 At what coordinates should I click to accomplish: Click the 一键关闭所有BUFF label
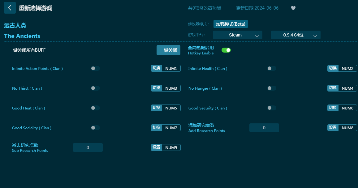tap(27, 50)
